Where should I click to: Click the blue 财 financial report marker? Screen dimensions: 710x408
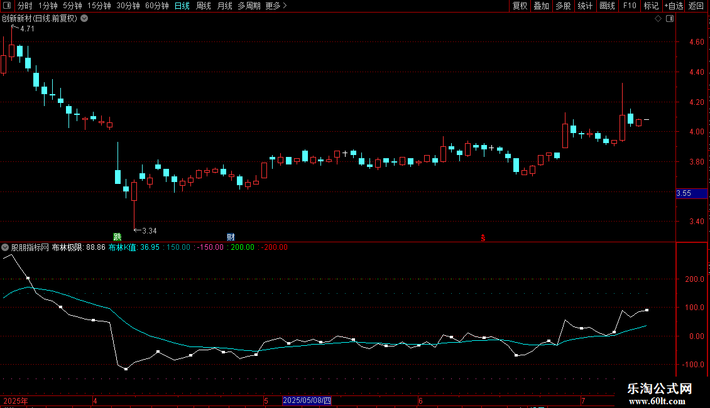click(x=231, y=237)
